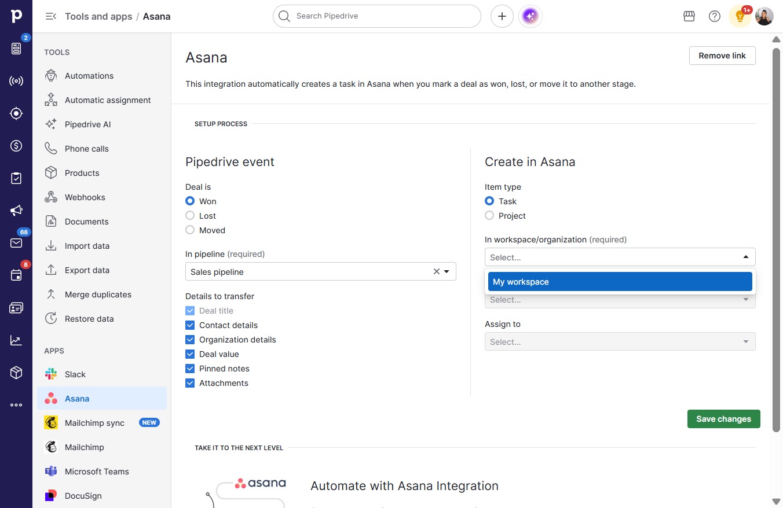The width and height of the screenshot is (783, 508).
Task: Open the purple AI sparkle assistant
Action: click(531, 16)
